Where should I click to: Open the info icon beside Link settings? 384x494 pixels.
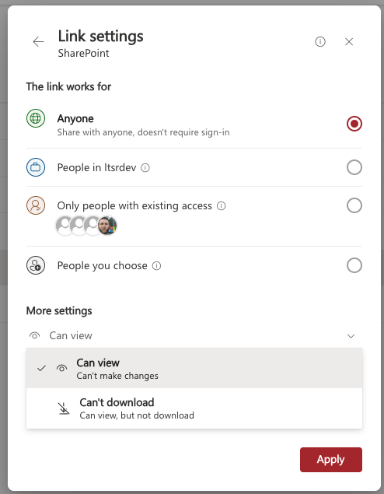(320, 41)
